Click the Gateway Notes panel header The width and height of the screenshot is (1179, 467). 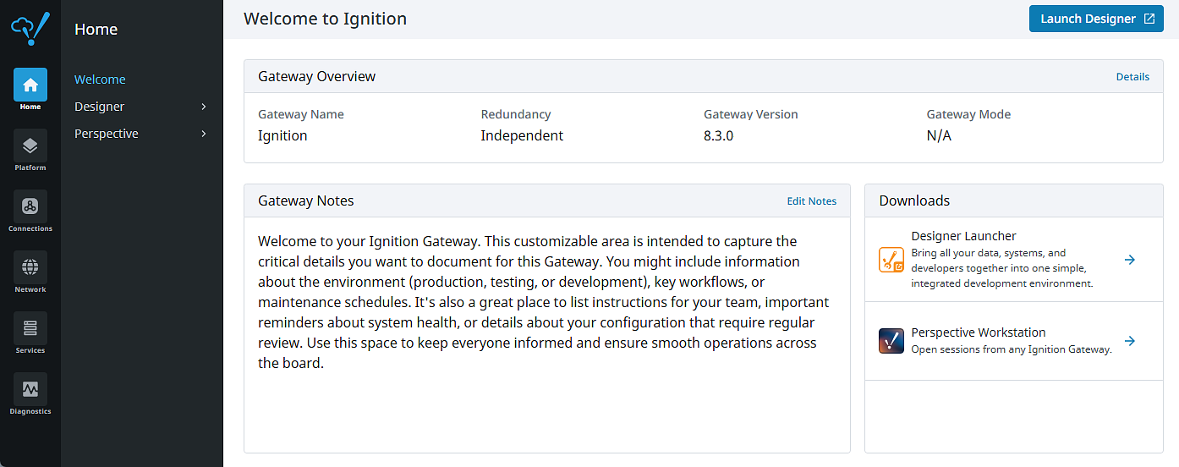tap(547, 201)
